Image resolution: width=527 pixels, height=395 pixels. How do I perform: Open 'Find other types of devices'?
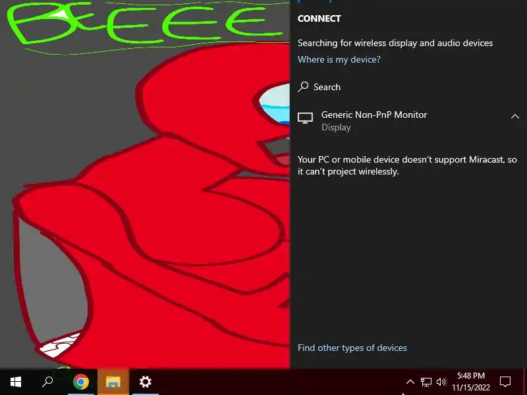coord(352,348)
